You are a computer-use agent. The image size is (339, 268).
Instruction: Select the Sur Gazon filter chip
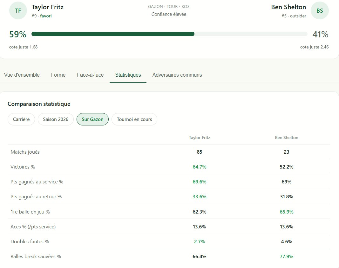[92, 119]
